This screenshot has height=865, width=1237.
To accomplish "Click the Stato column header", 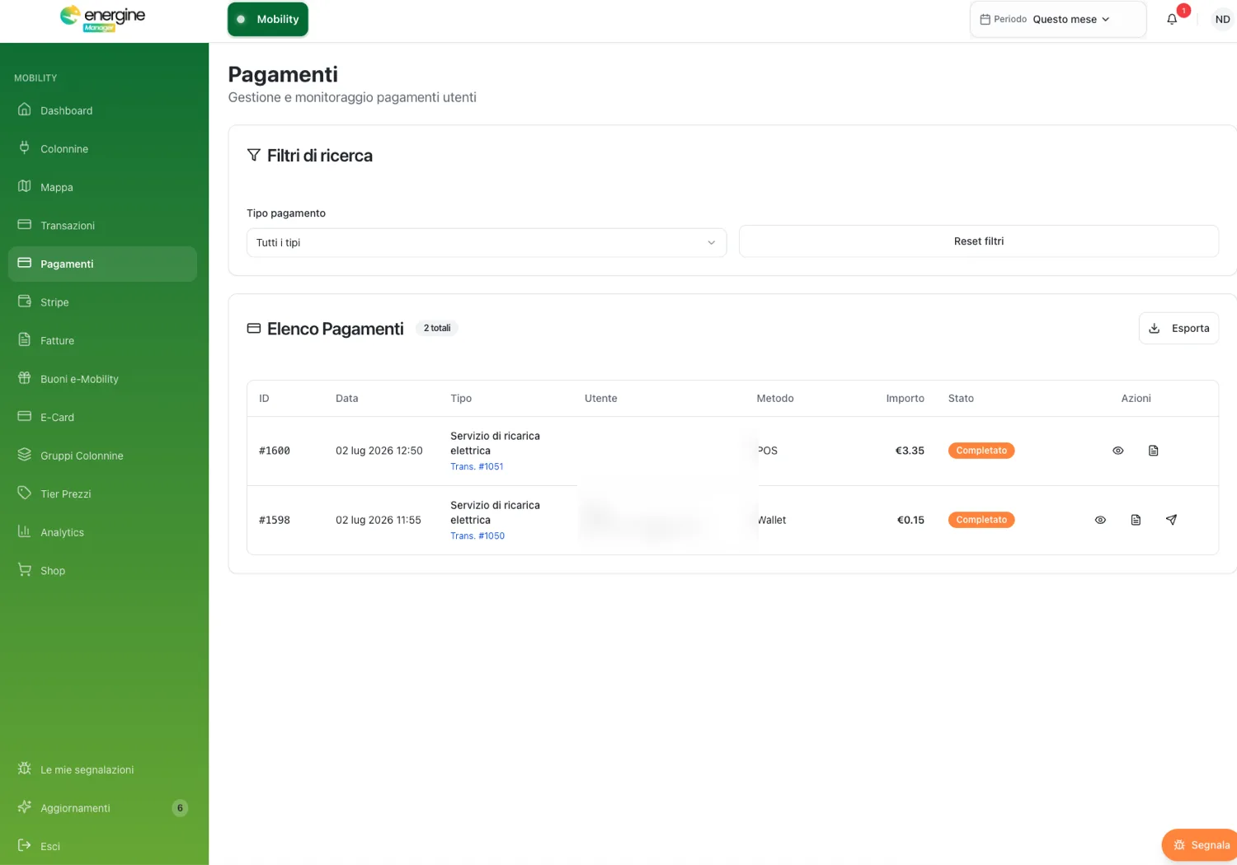I will point(961,398).
